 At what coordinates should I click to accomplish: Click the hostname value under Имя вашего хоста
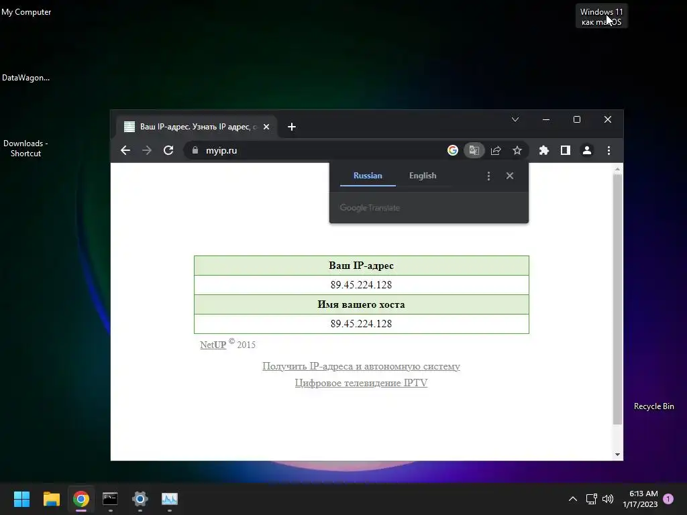pos(361,324)
